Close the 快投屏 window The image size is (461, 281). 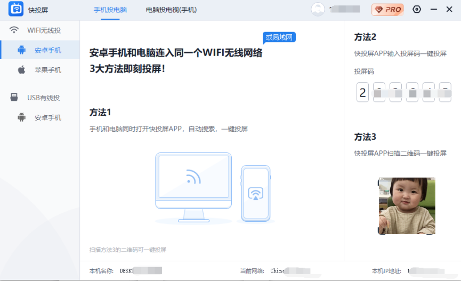coord(449,10)
